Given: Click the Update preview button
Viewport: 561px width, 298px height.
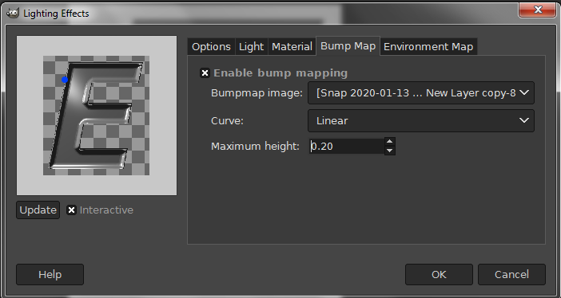Looking at the screenshot, I should [x=38, y=210].
